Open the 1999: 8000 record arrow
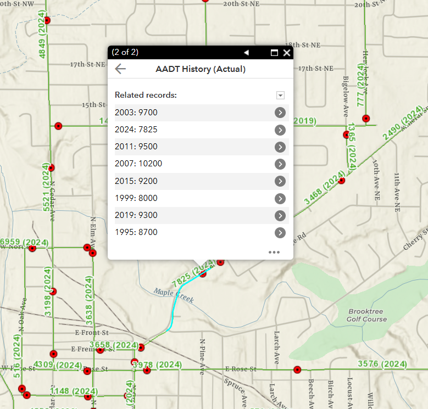Viewport: 428px width, 409px height. tap(280, 198)
